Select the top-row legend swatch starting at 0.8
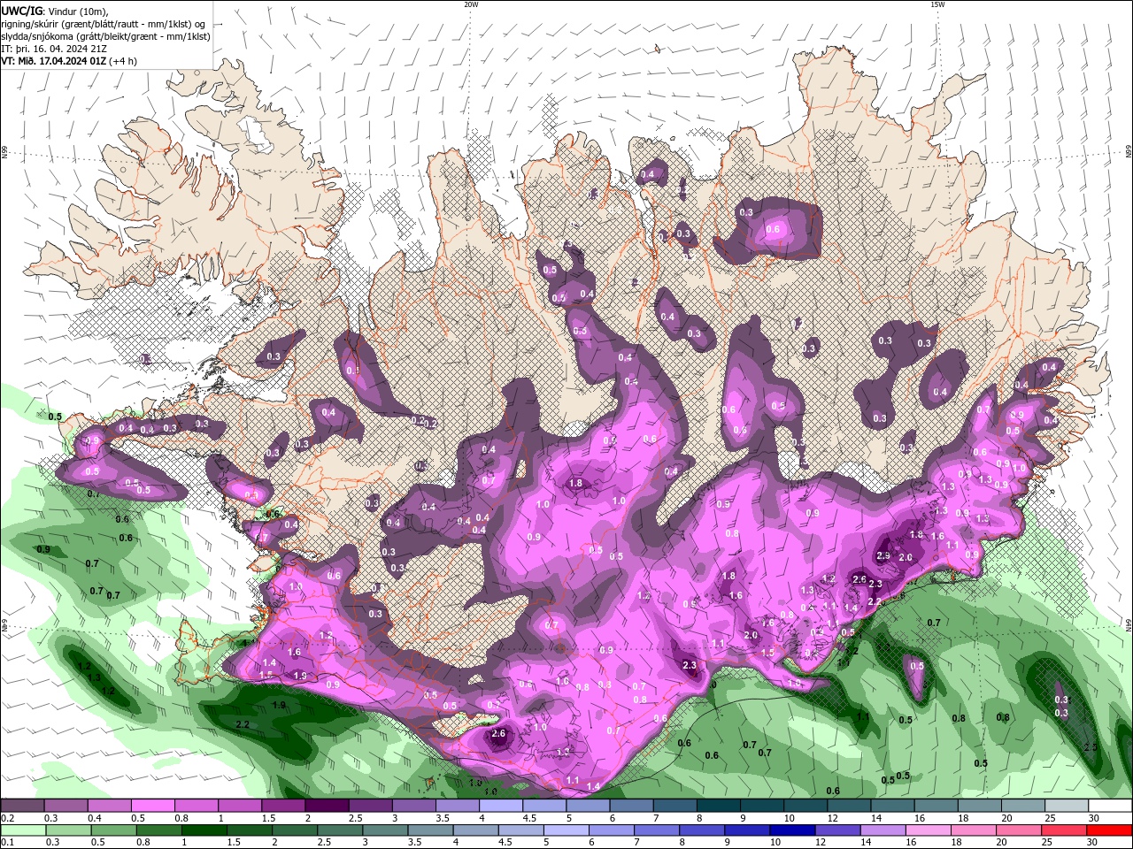Image resolution: width=1133 pixels, height=849 pixels. tap(196, 806)
